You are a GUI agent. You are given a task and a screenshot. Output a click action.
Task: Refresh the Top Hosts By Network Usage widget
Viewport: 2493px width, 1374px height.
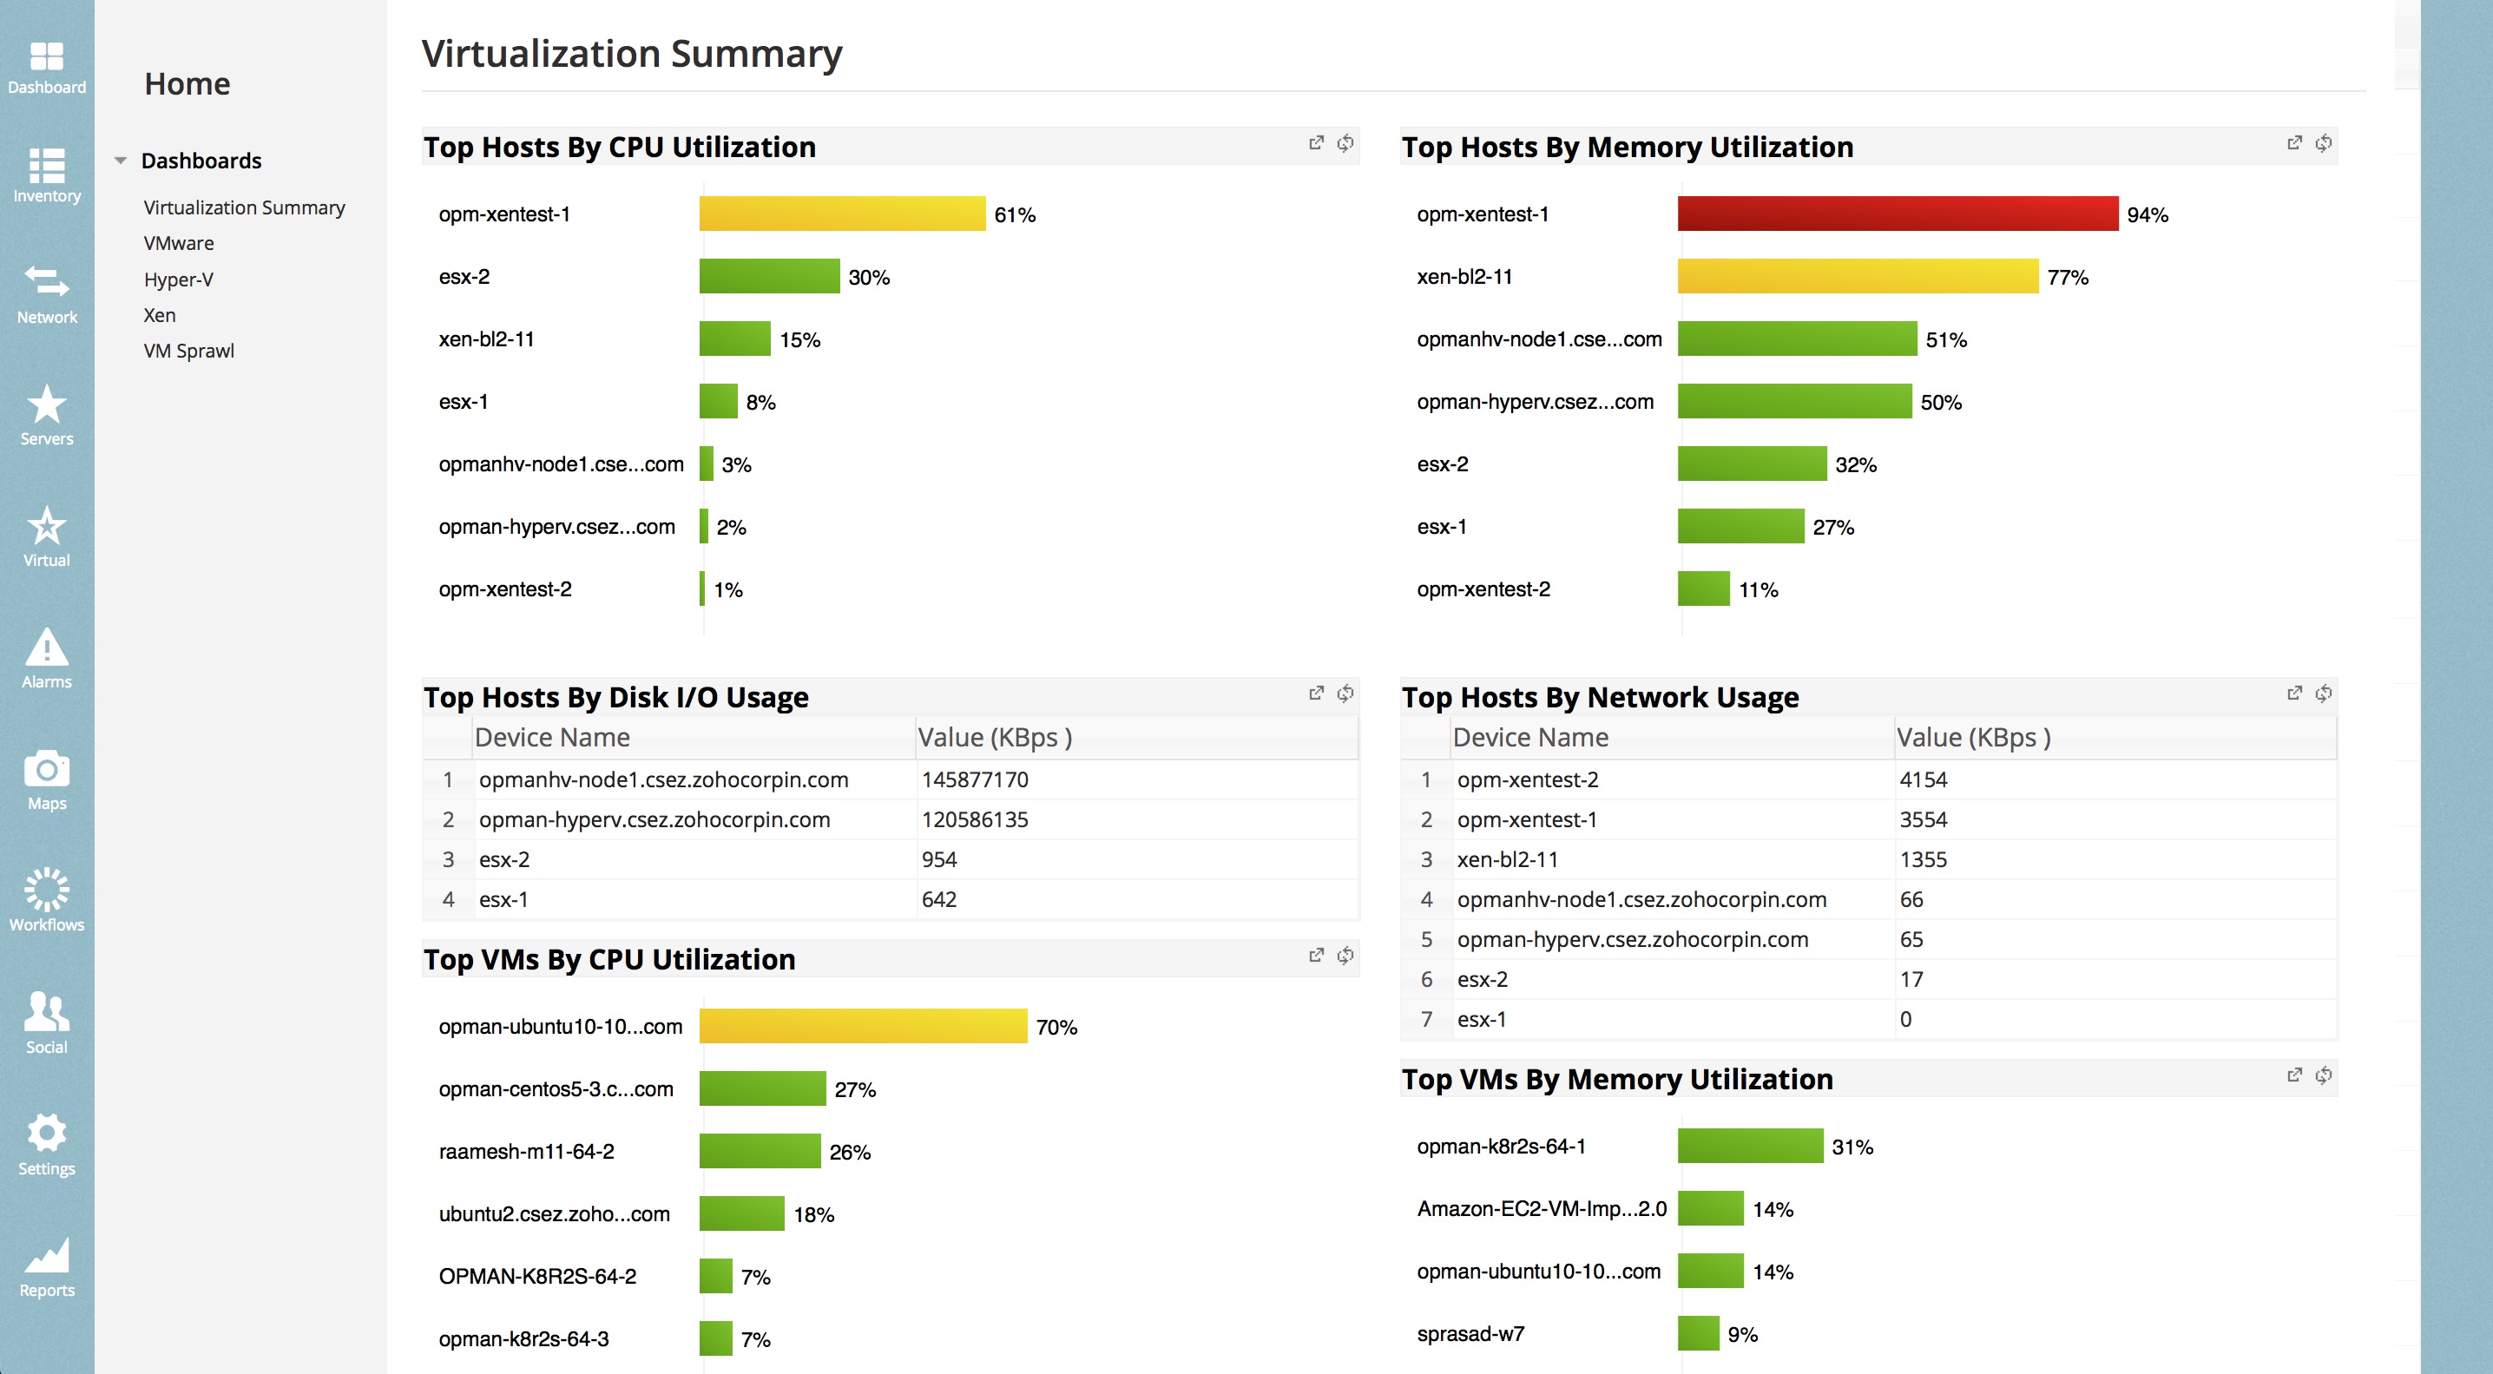click(x=2323, y=693)
